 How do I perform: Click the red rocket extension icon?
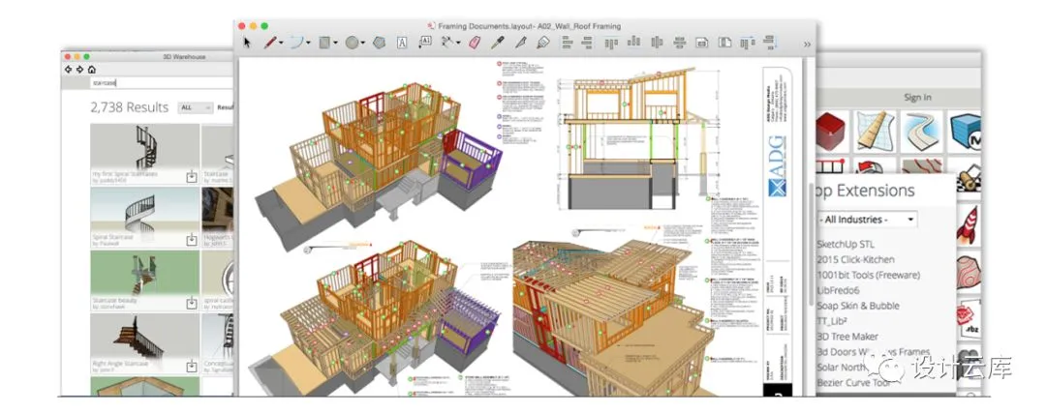pos(968,224)
